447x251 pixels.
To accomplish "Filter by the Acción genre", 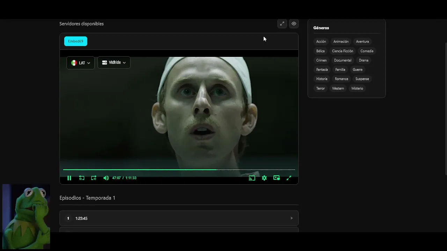I will (321, 41).
